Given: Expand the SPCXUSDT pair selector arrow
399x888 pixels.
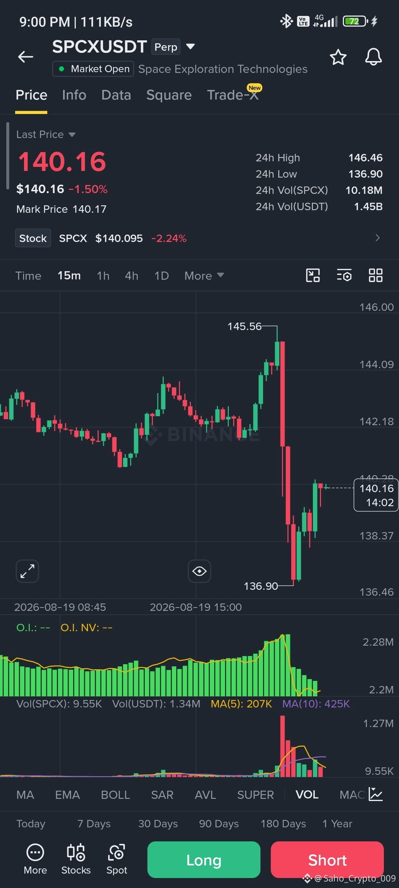Looking at the screenshot, I should click(190, 47).
